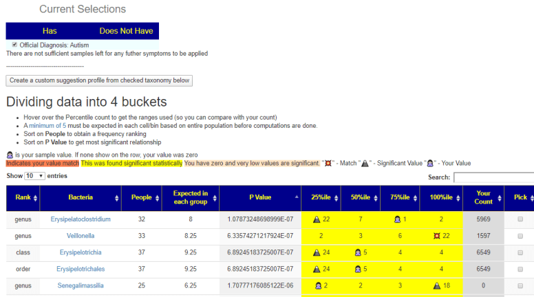Click person icon in Senegalimassilia 25%ile cell

point(318,285)
